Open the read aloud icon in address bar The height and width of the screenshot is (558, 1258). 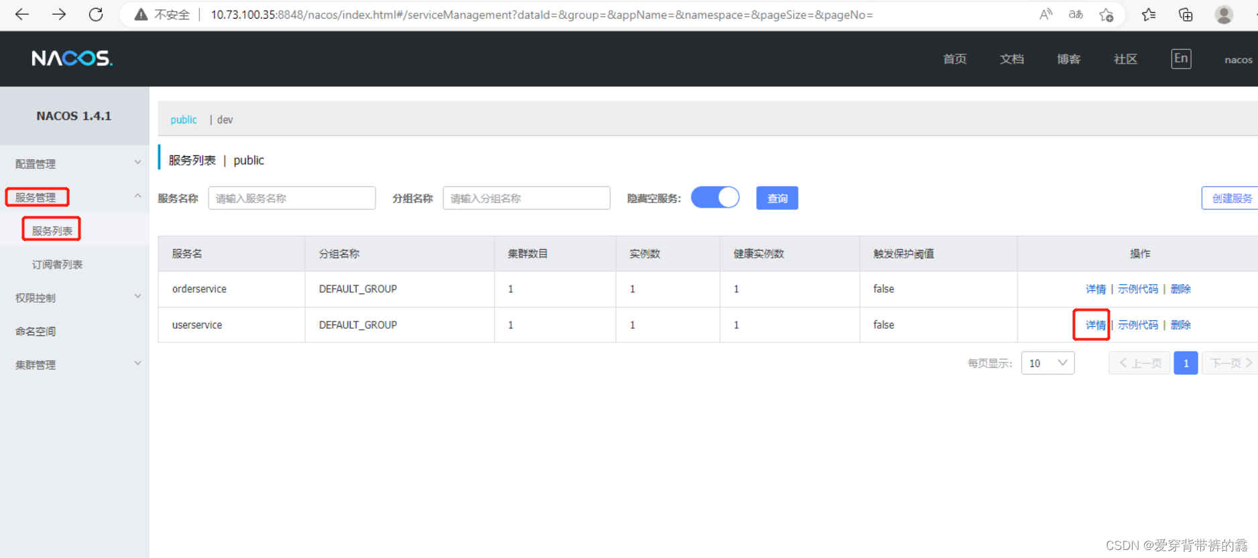(1045, 14)
